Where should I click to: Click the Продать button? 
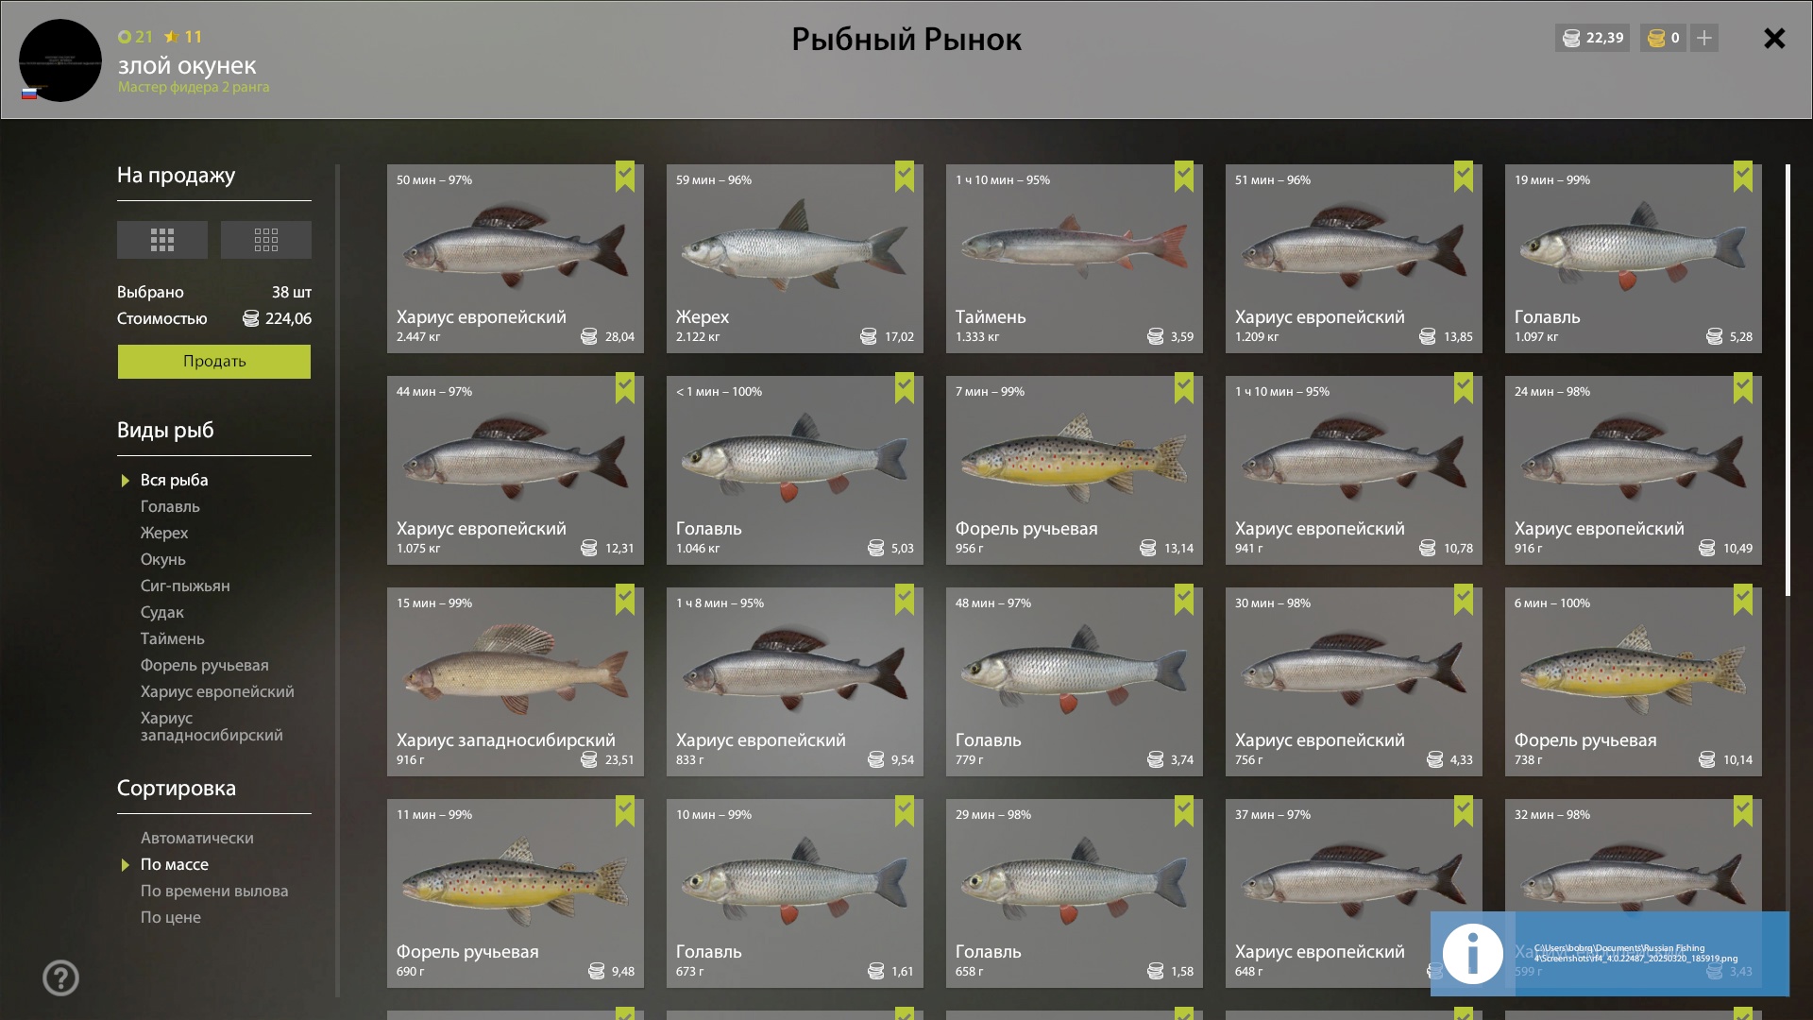click(x=214, y=361)
